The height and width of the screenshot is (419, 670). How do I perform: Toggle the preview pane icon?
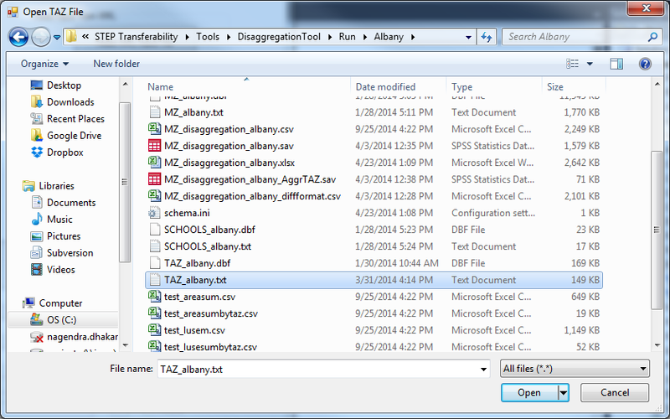(616, 64)
